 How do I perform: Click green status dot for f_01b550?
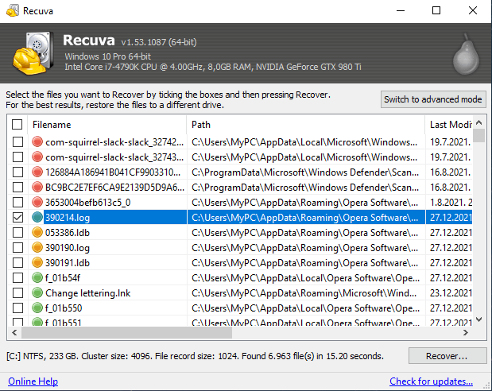click(x=37, y=308)
